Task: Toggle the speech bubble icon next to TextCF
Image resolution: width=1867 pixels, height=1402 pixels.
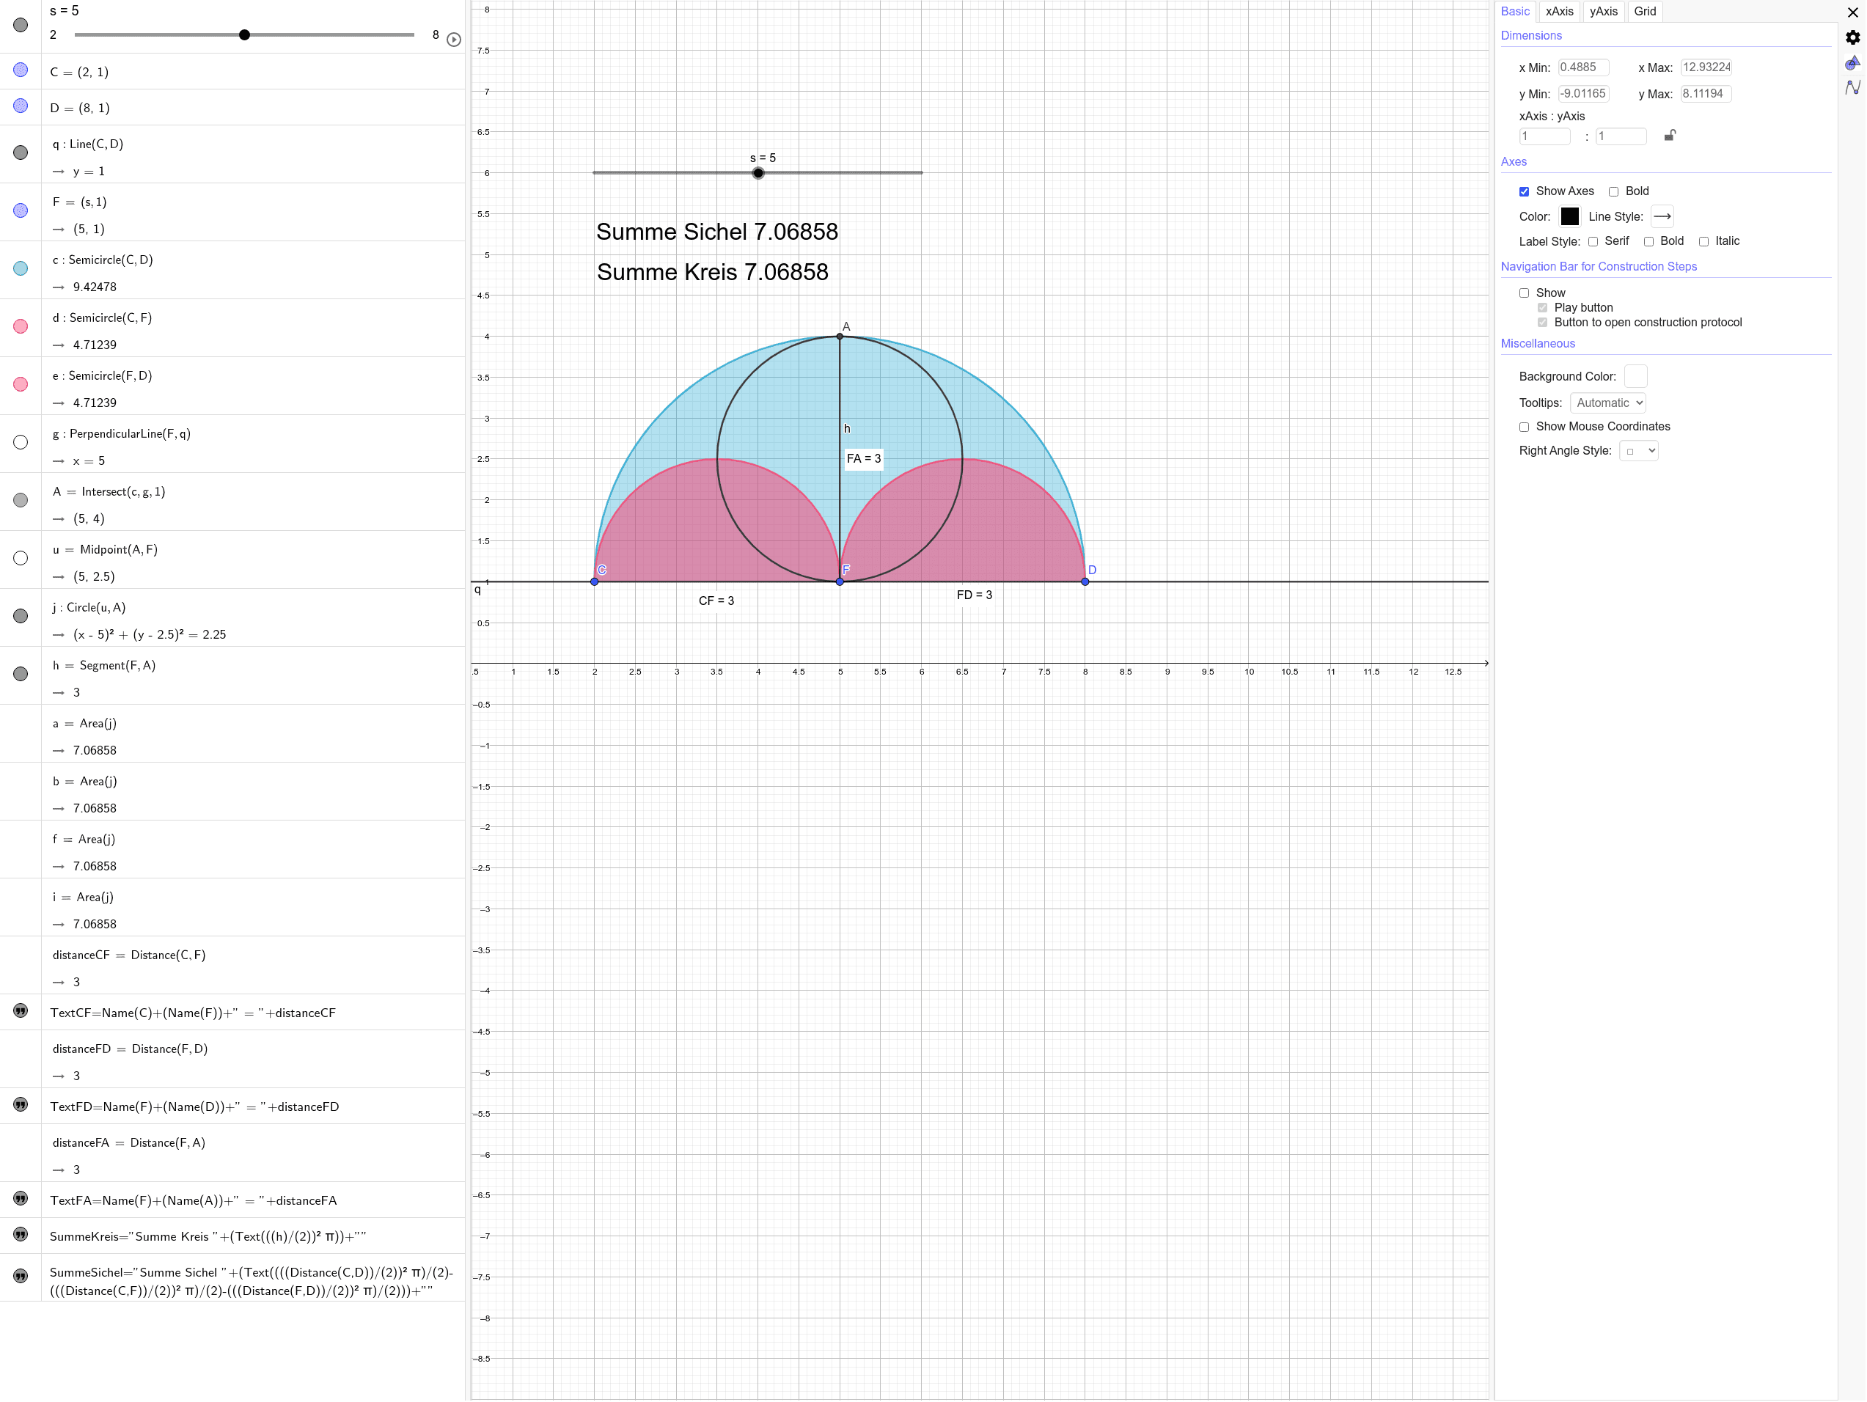Action: (x=21, y=1011)
